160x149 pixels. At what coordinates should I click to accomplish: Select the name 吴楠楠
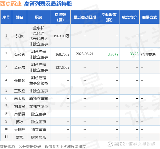click(x=19, y=130)
